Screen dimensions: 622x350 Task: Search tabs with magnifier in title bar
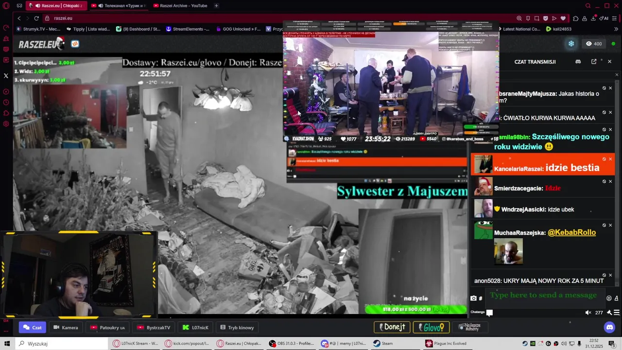(588, 6)
